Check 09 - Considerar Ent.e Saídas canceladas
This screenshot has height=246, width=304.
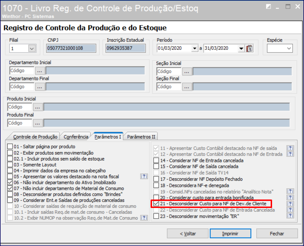click(10, 200)
